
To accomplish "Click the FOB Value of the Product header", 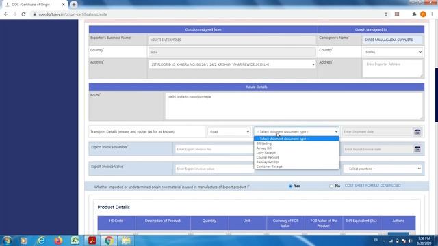I will [324, 223].
